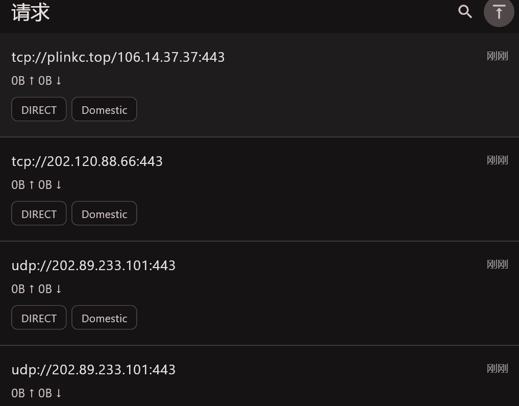Screen dimensions: 519x406
Task: Click the 刚刚 timestamp of 202.120.88.66 request
Action: pos(497,160)
